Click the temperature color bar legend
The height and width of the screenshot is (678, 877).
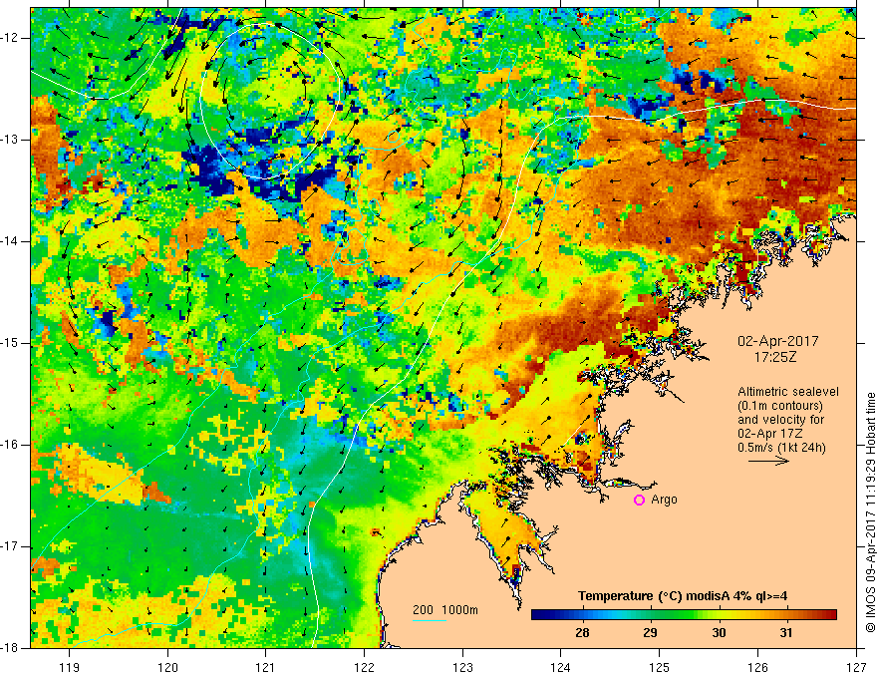click(x=684, y=615)
